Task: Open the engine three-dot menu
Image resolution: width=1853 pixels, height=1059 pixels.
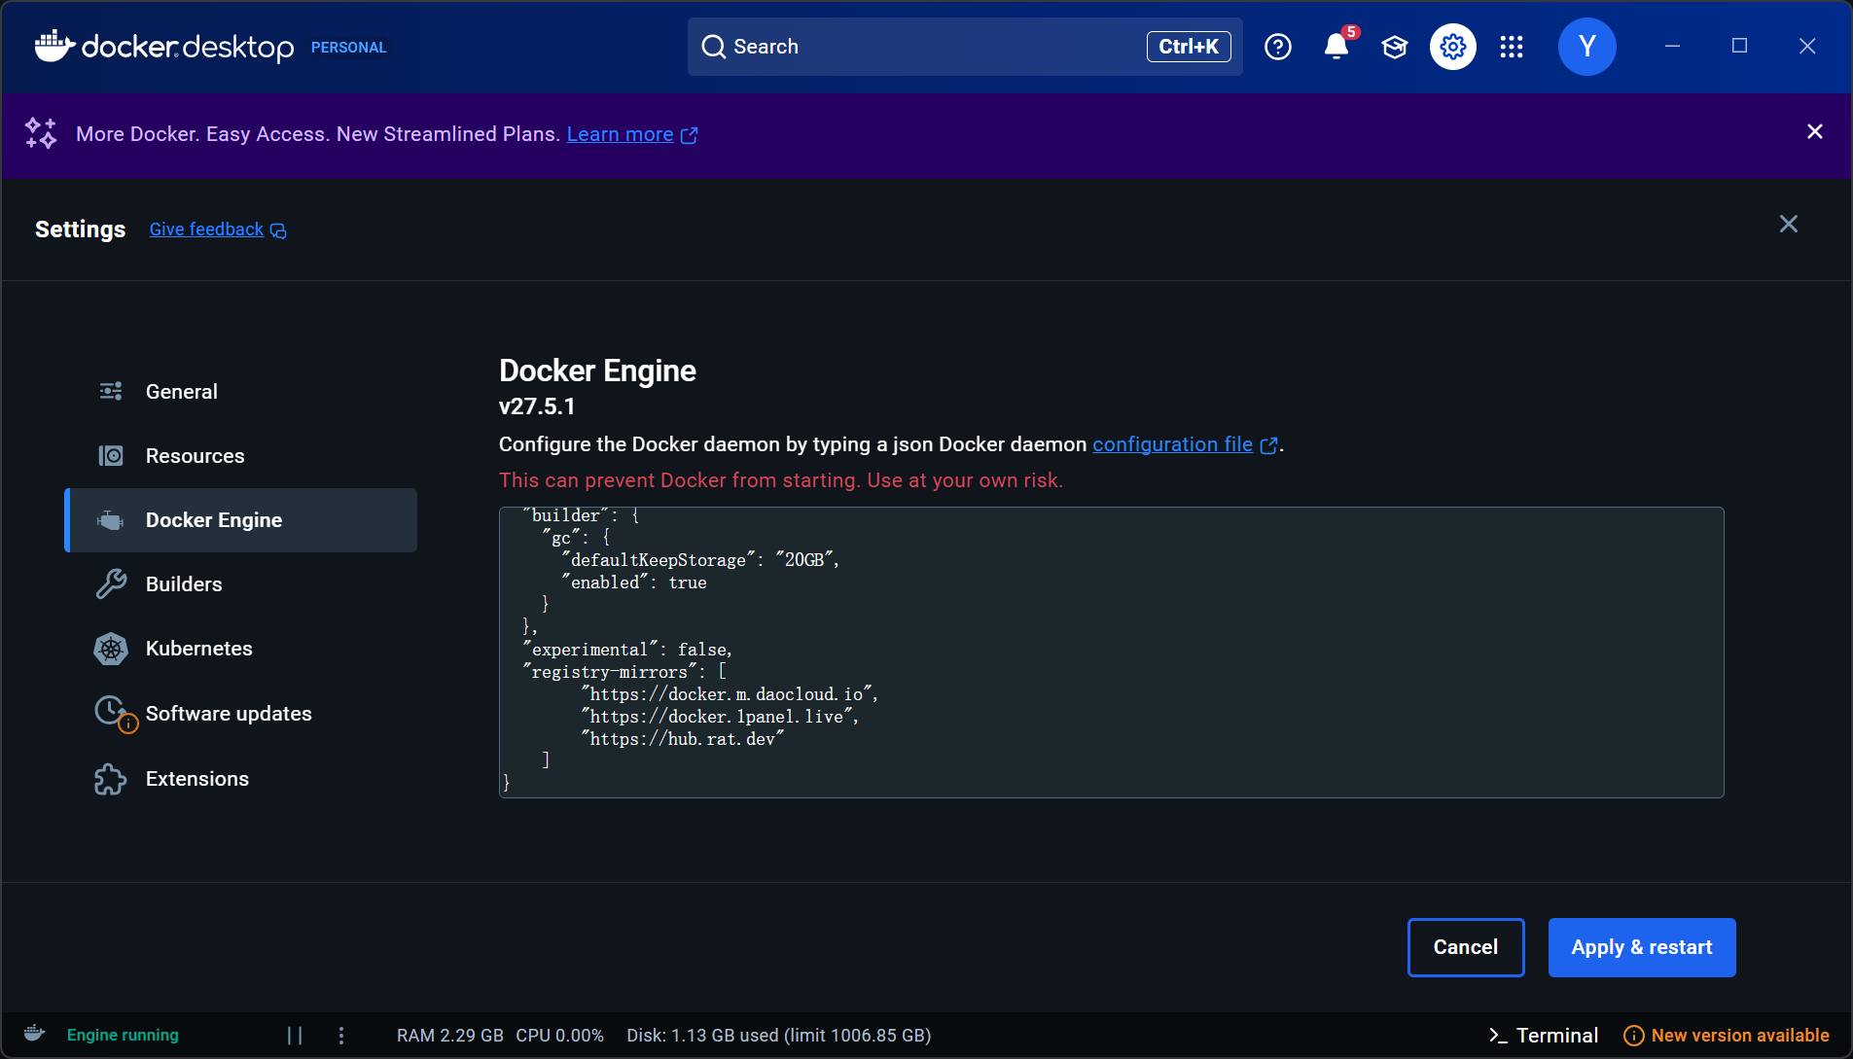Action: click(341, 1036)
